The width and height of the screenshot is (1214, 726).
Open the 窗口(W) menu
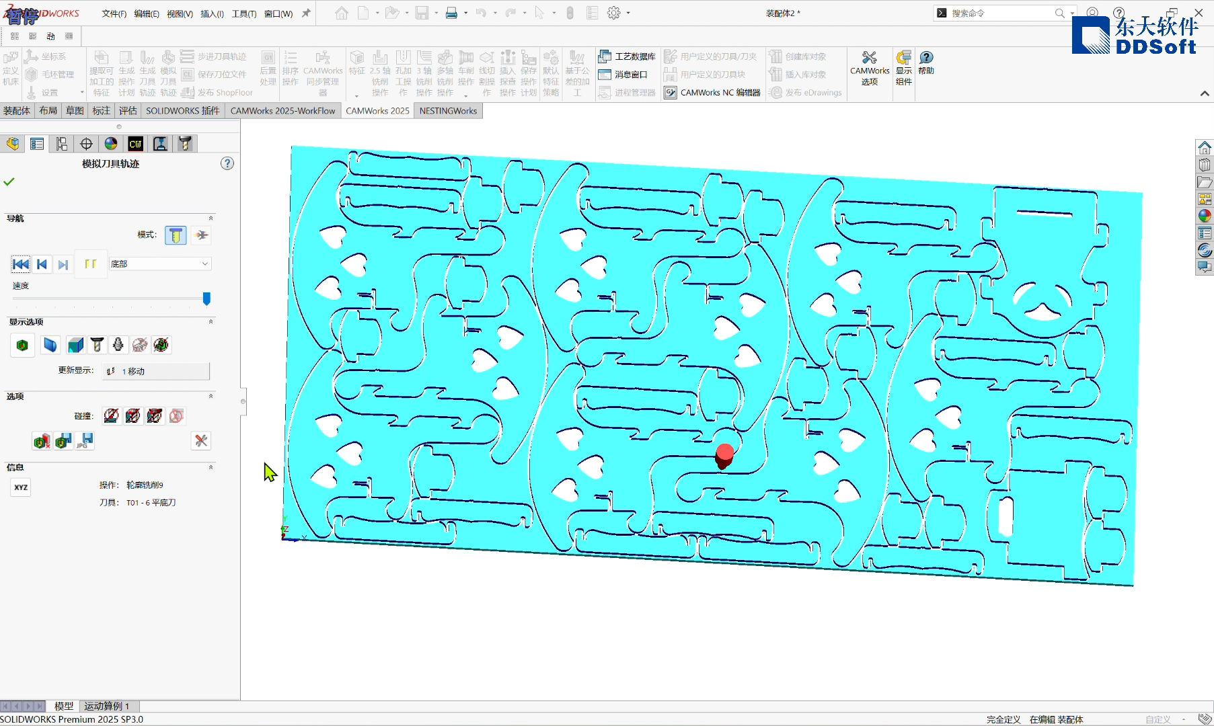(278, 13)
